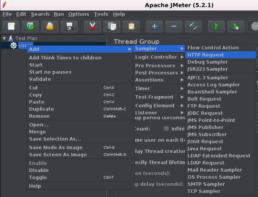Select SMTP Sampler
The width and height of the screenshot is (258, 197).
click(x=221, y=184)
